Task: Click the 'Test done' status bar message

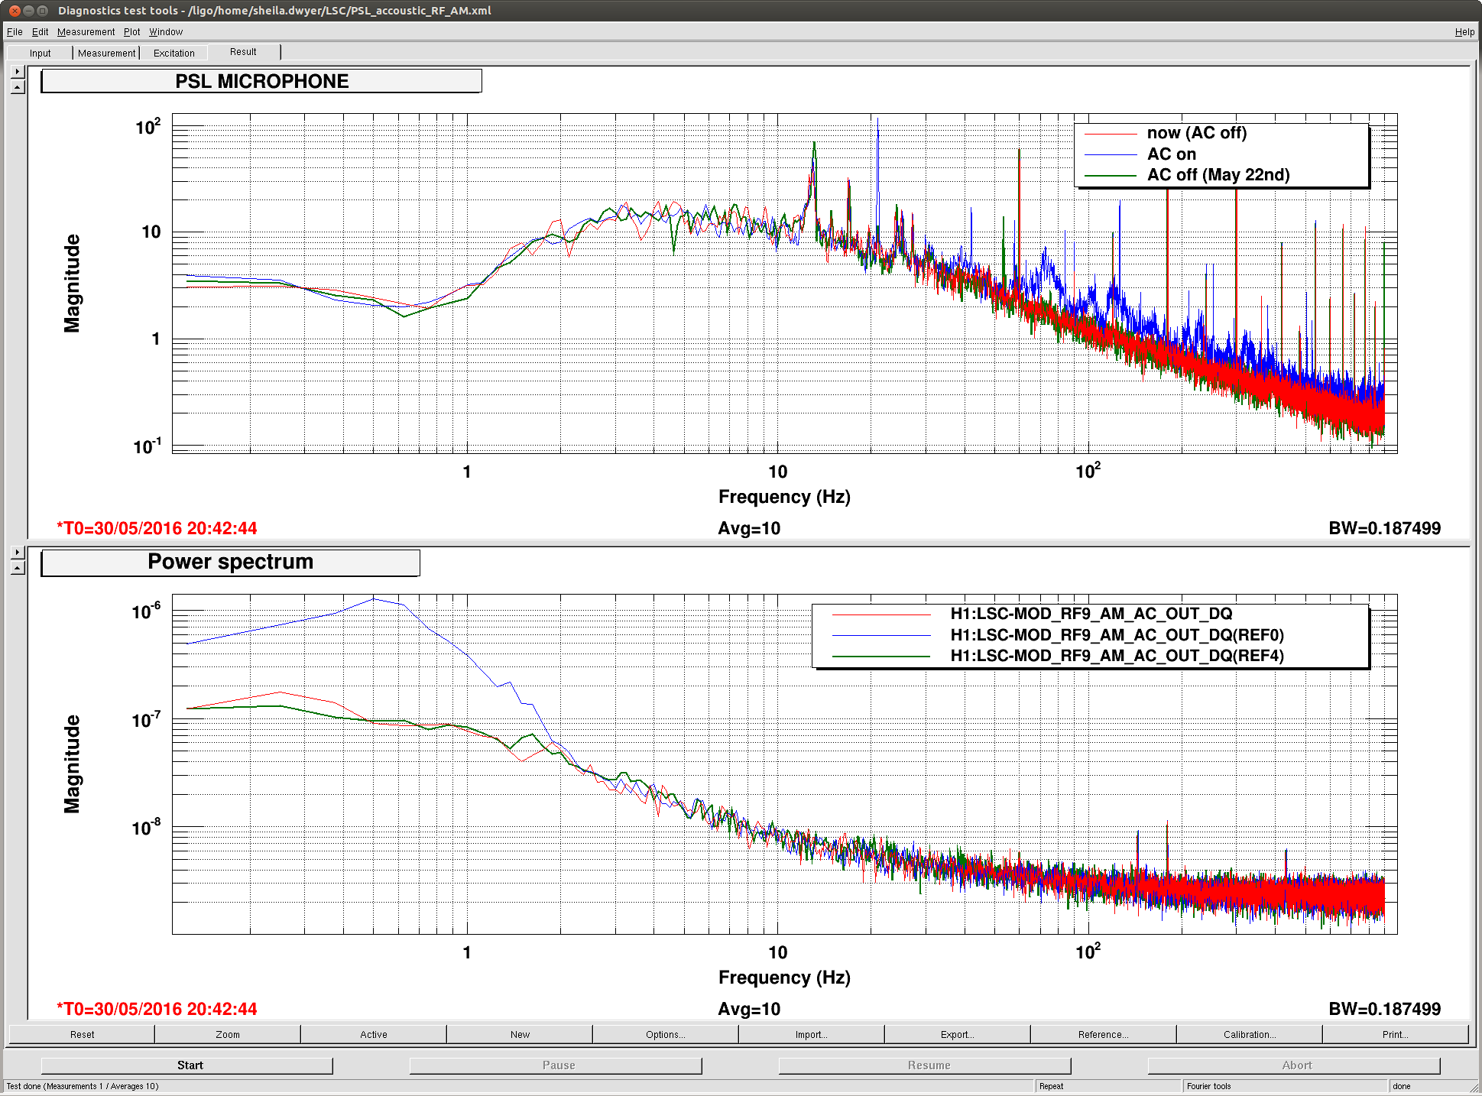Action: click(x=83, y=1086)
